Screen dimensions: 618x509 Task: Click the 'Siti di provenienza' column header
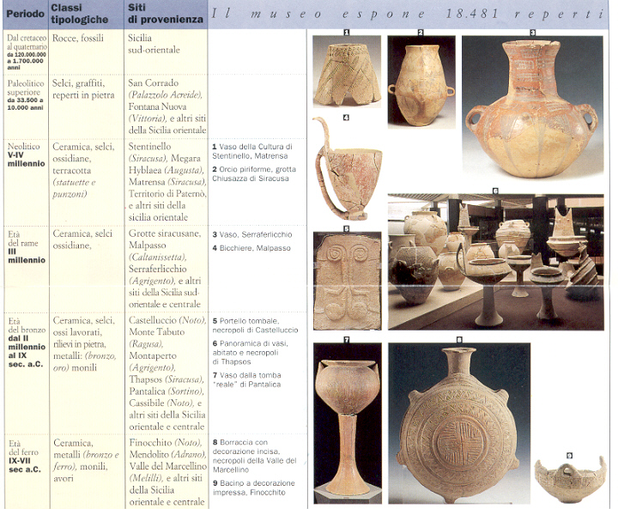click(166, 15)
